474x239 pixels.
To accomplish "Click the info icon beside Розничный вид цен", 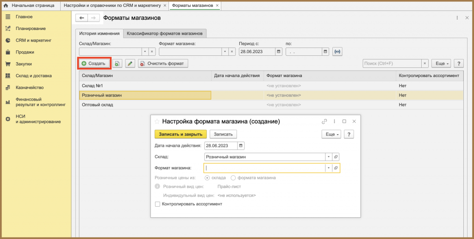I will [x=157, y=186].
